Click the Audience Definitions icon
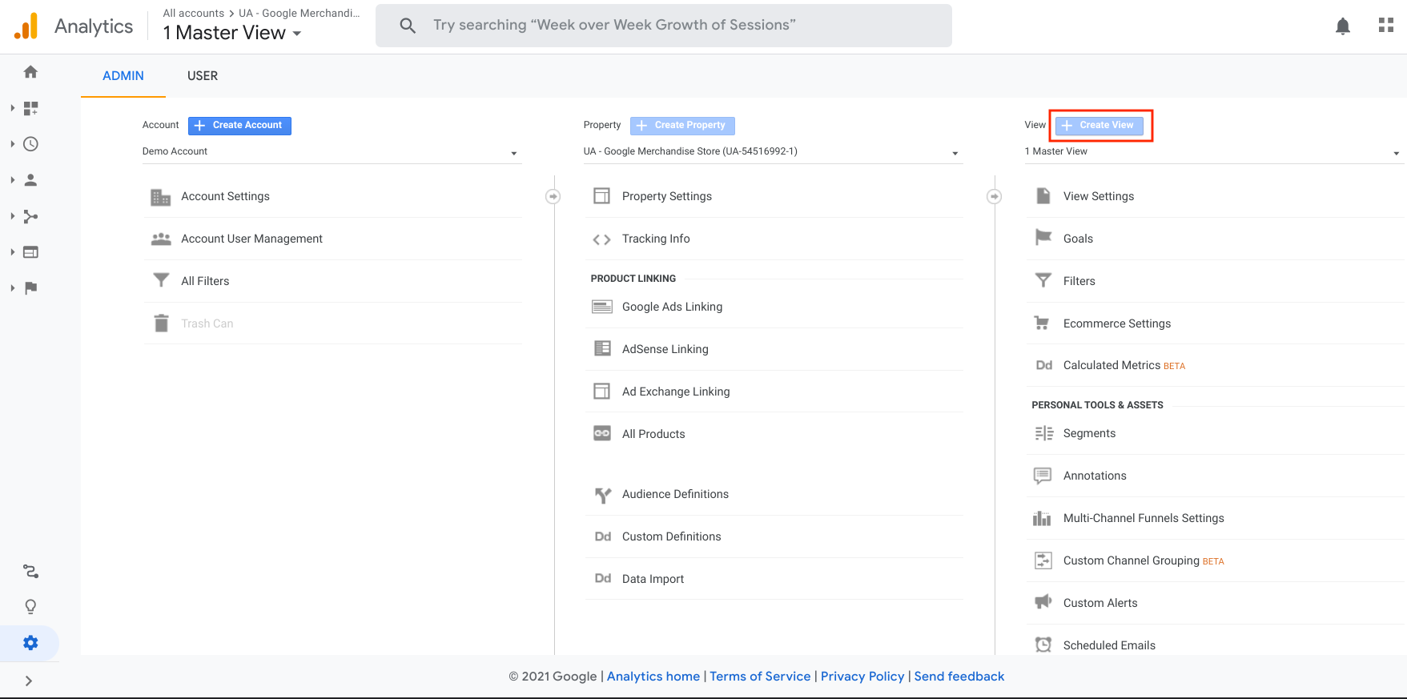Image resolution: width=1407 pixels, height=699 pixels. pyautogui.click(x=602, y=496)
